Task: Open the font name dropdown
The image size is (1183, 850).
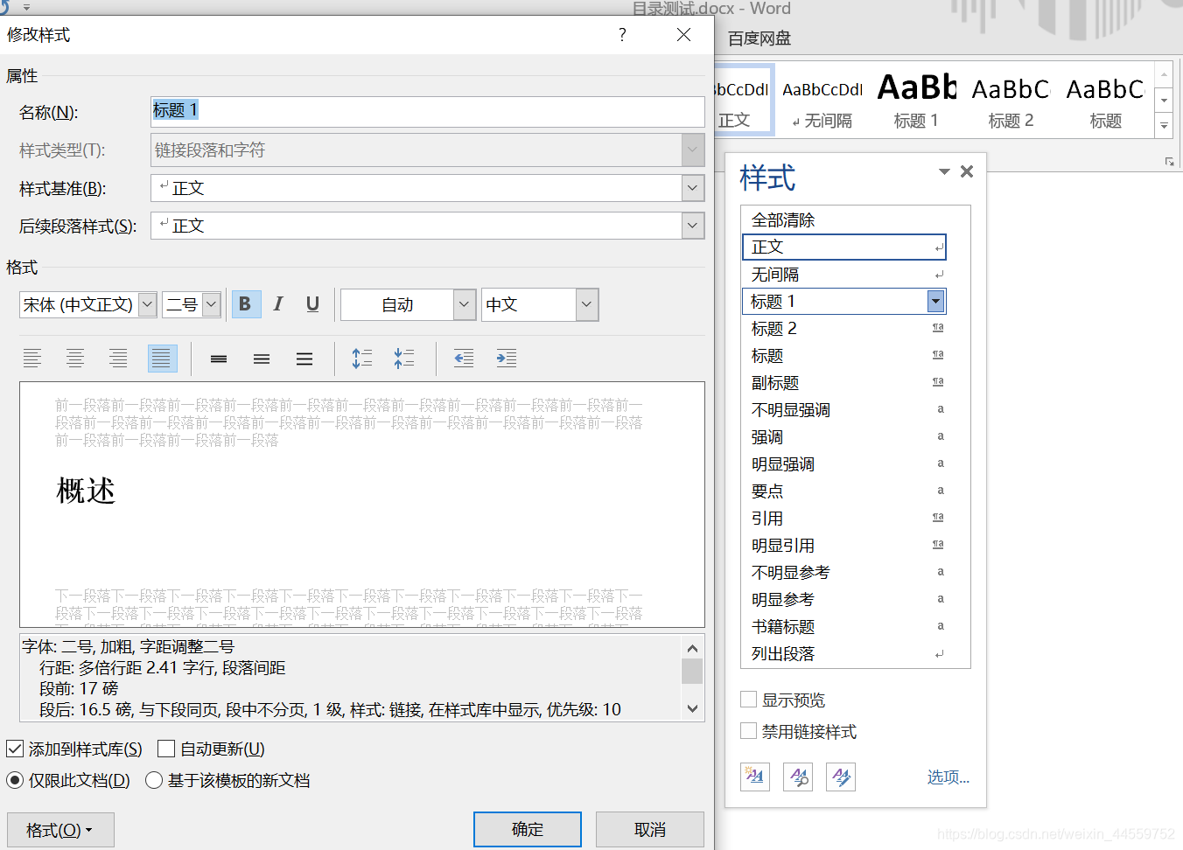Action: pyautogui.click(x=148, y=304)
